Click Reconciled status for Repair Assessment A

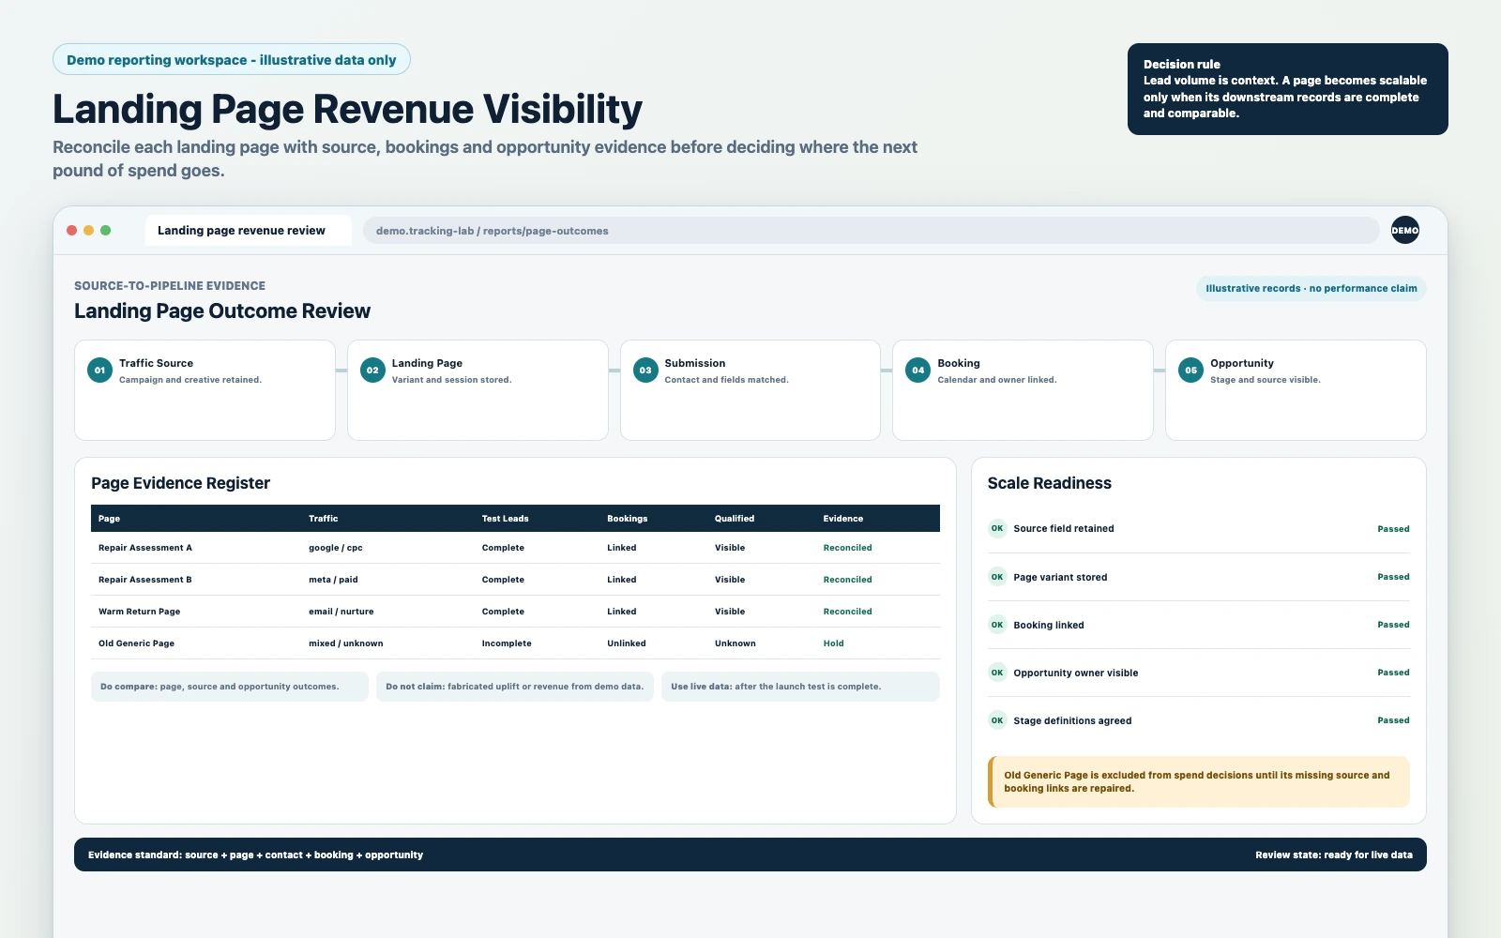[847, 548]
